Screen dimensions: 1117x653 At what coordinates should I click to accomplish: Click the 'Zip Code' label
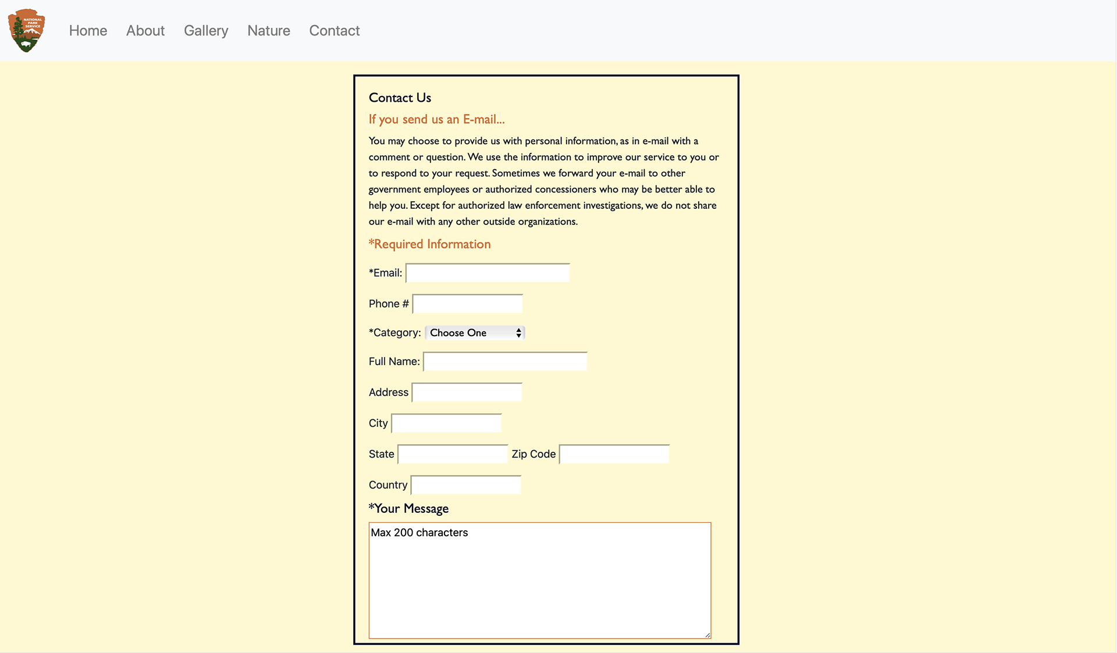click(x=533, y=454)
